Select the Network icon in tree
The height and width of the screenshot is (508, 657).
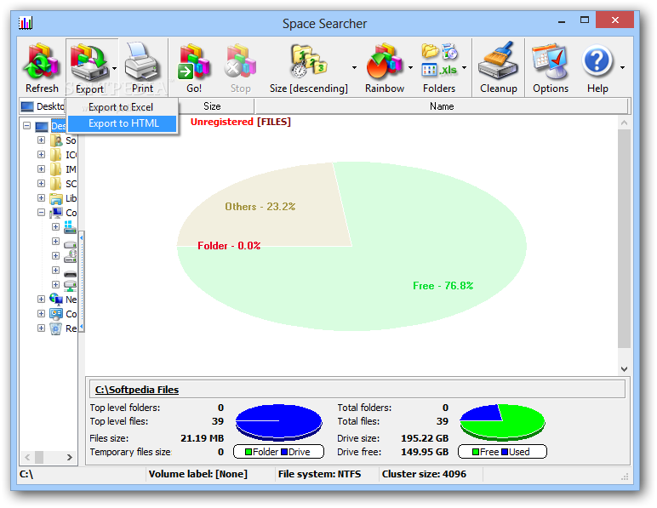[x=56, y=299]
